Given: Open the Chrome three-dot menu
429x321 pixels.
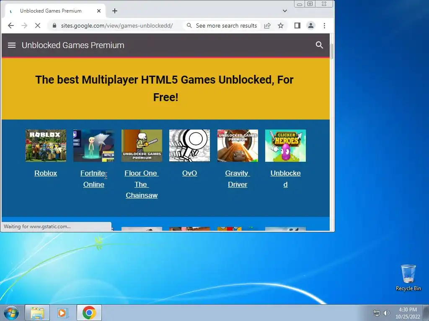Looking at the screenshot, I should [325, 25].
